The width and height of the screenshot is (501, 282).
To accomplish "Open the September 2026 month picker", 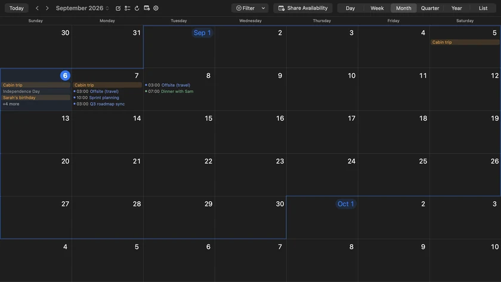I will tap(82, 8).
